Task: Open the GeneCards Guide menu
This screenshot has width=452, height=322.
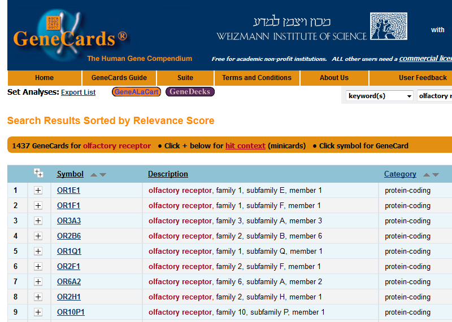Action: 119,78
